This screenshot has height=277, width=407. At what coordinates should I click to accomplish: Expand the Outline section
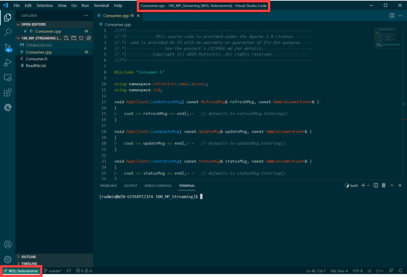(x=30, y=256)
